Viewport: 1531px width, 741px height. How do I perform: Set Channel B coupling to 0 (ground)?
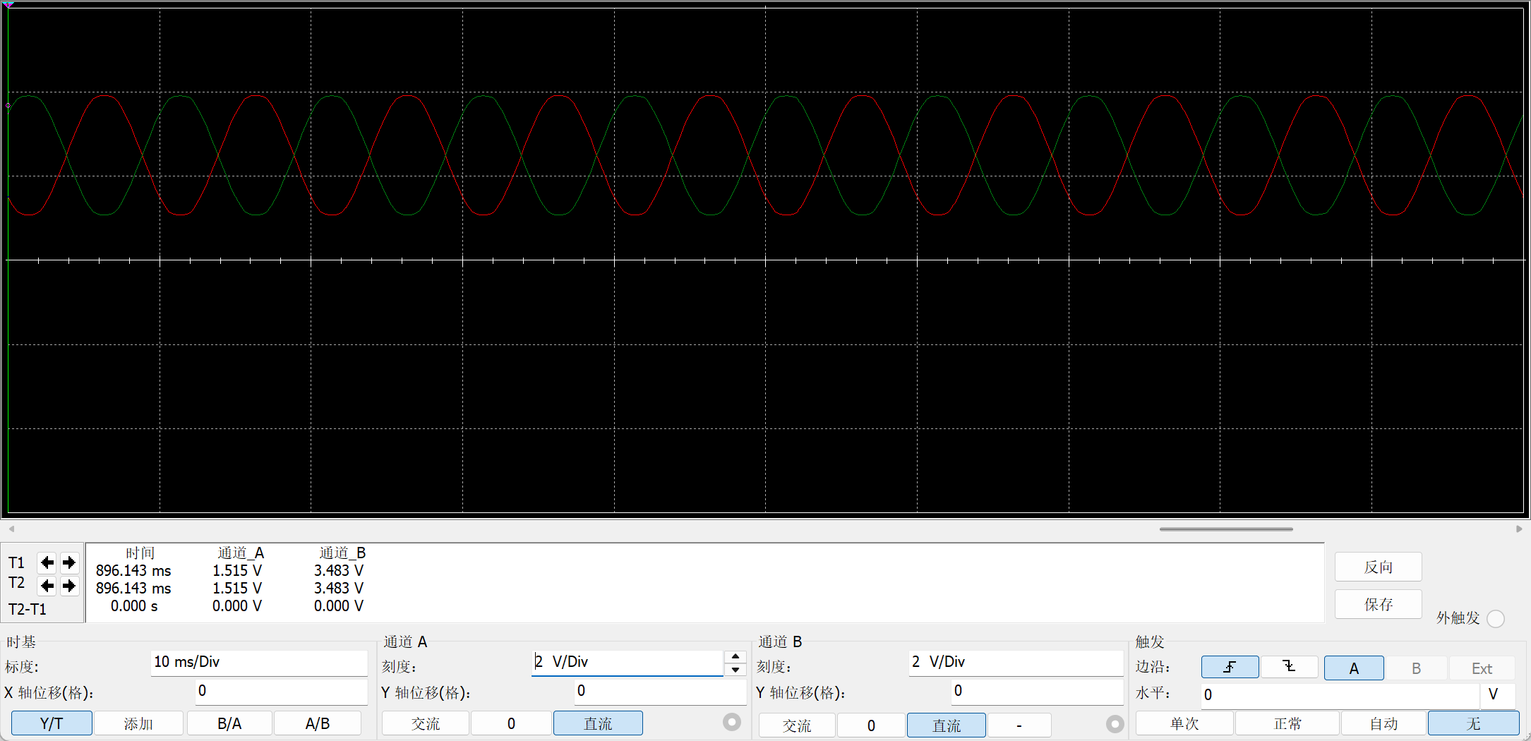coord(871,725)
